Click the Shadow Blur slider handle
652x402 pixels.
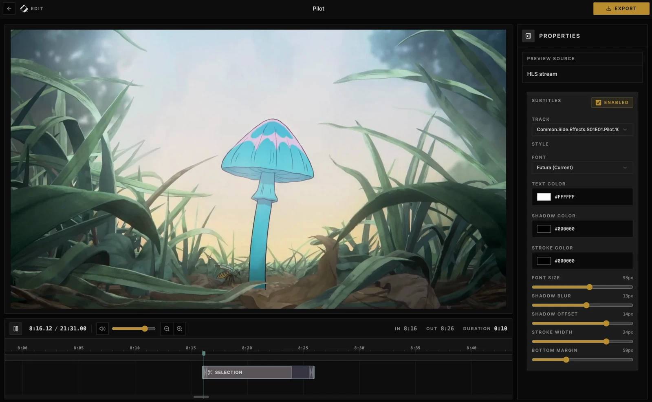coord(586,305)
